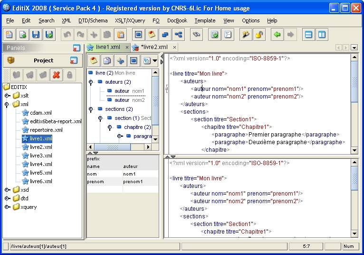Open the XSLT/XQuery menu
The image size is (364, 255).
[130, 20]
